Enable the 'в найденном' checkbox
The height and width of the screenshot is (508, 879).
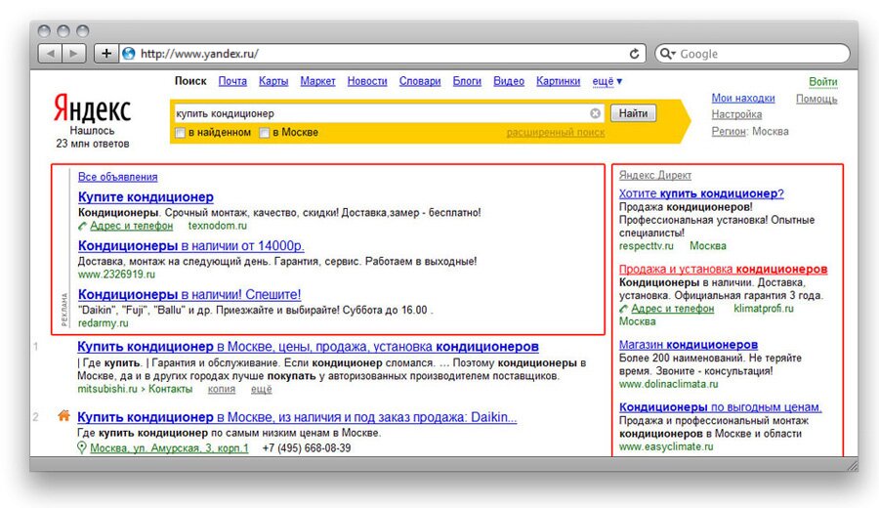click(180, 133)
